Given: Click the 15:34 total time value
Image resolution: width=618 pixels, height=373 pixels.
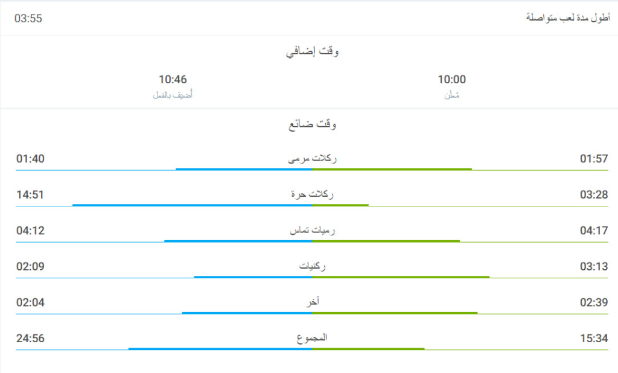Looking at the screenshot, I should (594, 339).
